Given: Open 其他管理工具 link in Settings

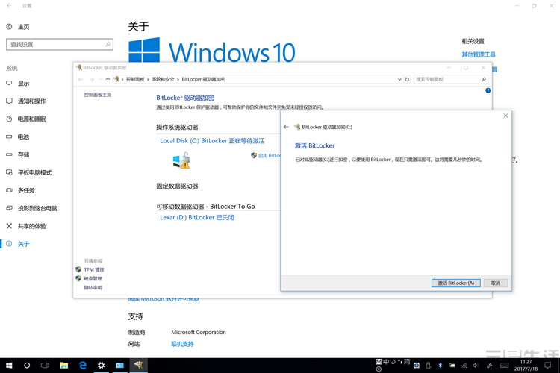Looking at the screenshot, I should pos(479,54).
